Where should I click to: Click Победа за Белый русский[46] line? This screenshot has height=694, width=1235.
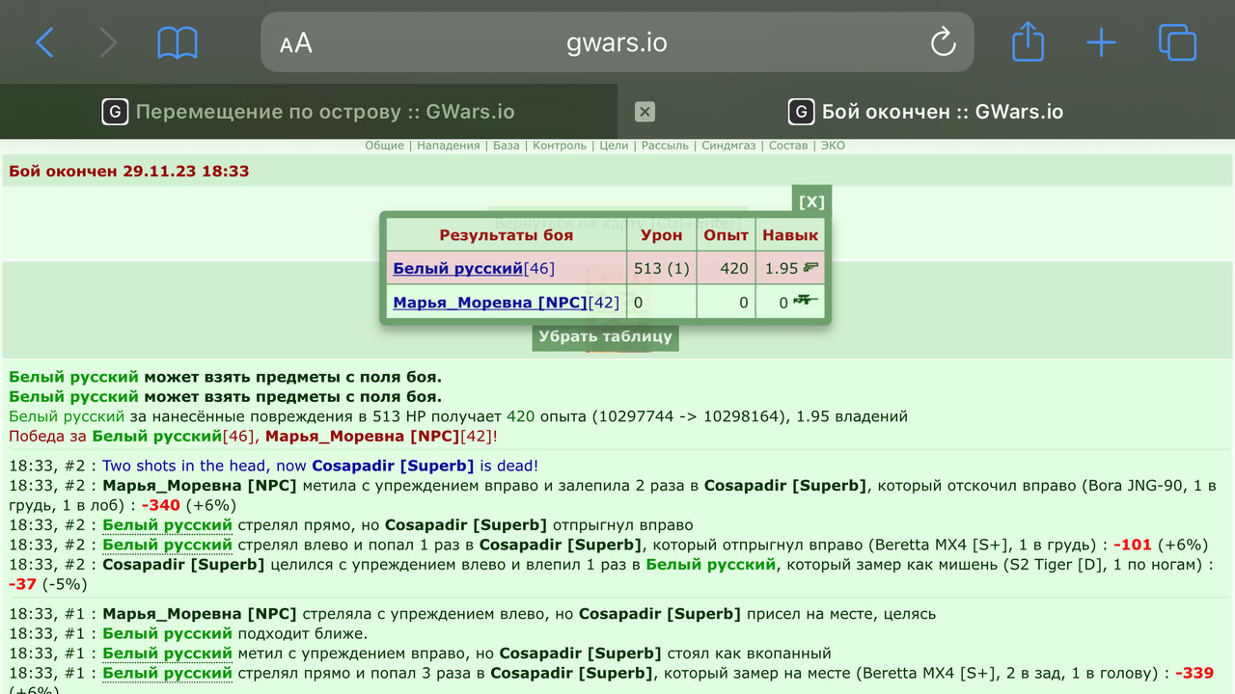pos(253,437)
